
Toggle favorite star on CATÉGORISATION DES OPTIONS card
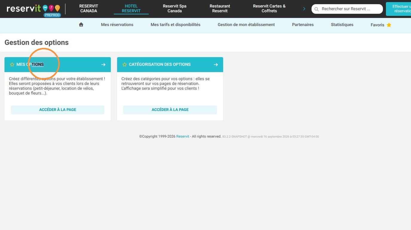click(125, 65)
